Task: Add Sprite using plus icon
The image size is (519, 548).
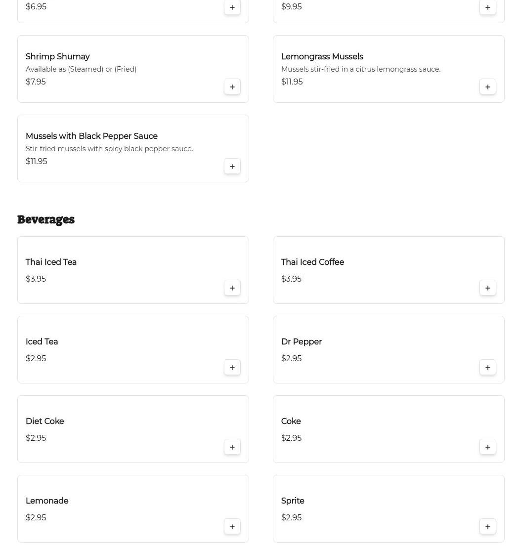Action: pyautogui.click(x=487, y=527)
